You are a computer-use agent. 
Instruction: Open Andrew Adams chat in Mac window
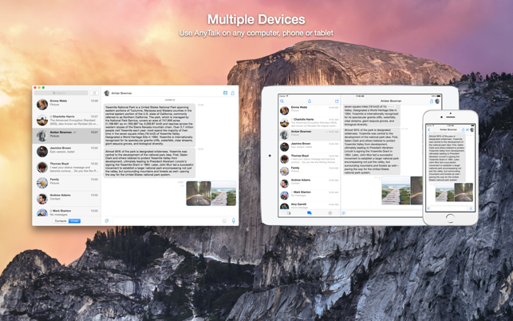click(x=67, y=199)
